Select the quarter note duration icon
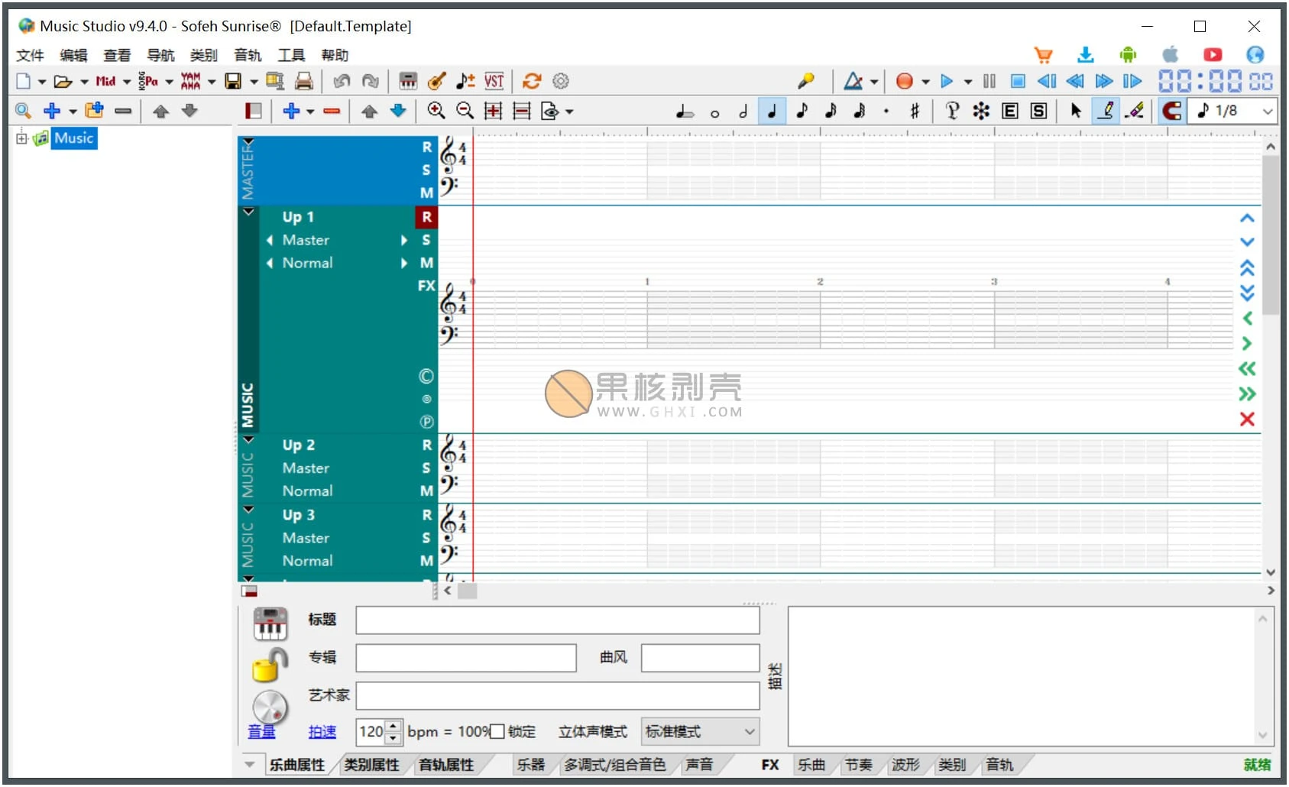1289x787 pixels. click(772, 111)
